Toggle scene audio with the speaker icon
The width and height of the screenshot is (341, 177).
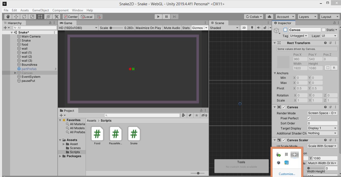(258, 28)
